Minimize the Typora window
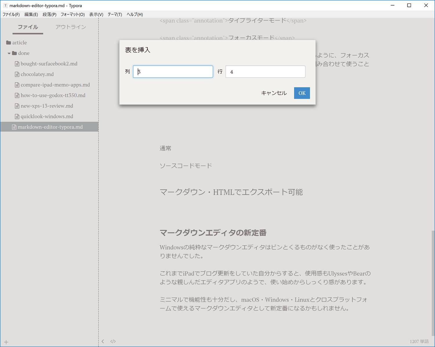The height and width of the screenshot is (347, 435). tap(393, 5)
